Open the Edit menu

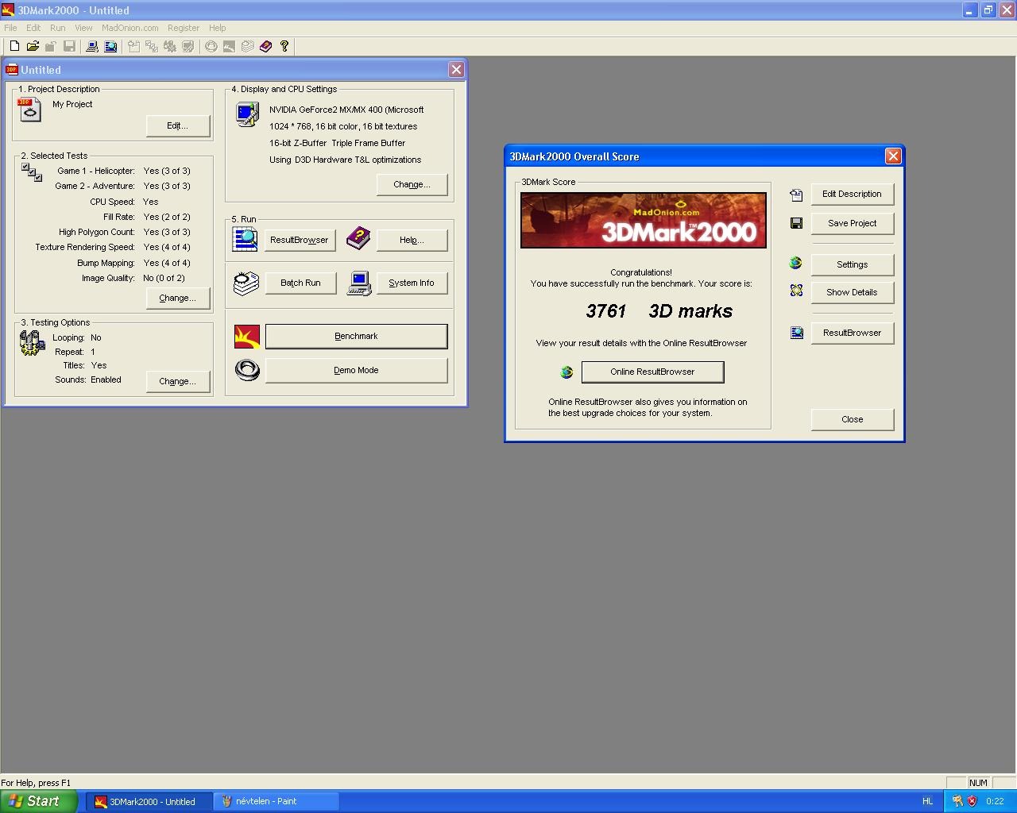pyautogui.click(x=33, y=28)
